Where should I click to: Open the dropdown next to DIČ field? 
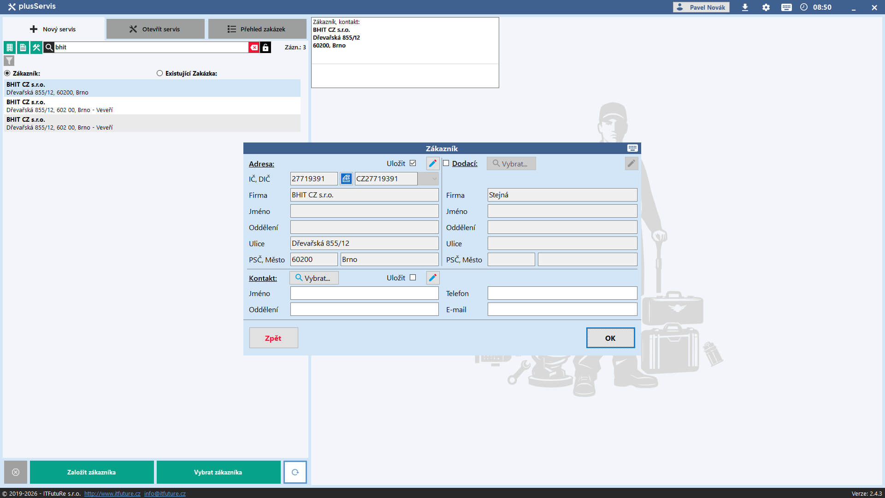[x=428, y=179]
